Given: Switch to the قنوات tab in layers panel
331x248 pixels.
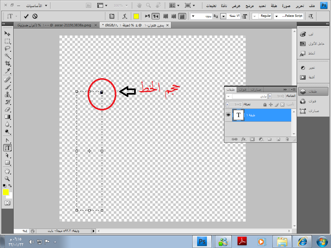Looking at the screenshot, I should coord(242,89).
